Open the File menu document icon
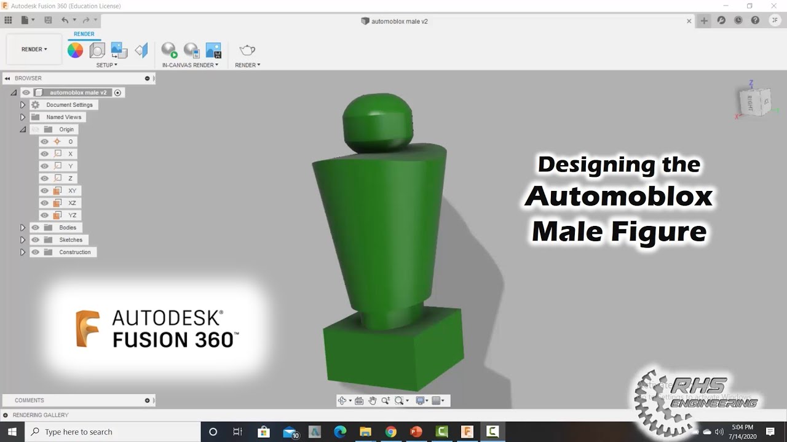This screenshot has height=442, width=787. (25, 20)
